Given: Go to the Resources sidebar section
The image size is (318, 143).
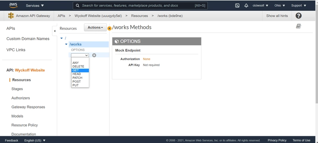Looking at the screenshot, I should coord(21,80).
